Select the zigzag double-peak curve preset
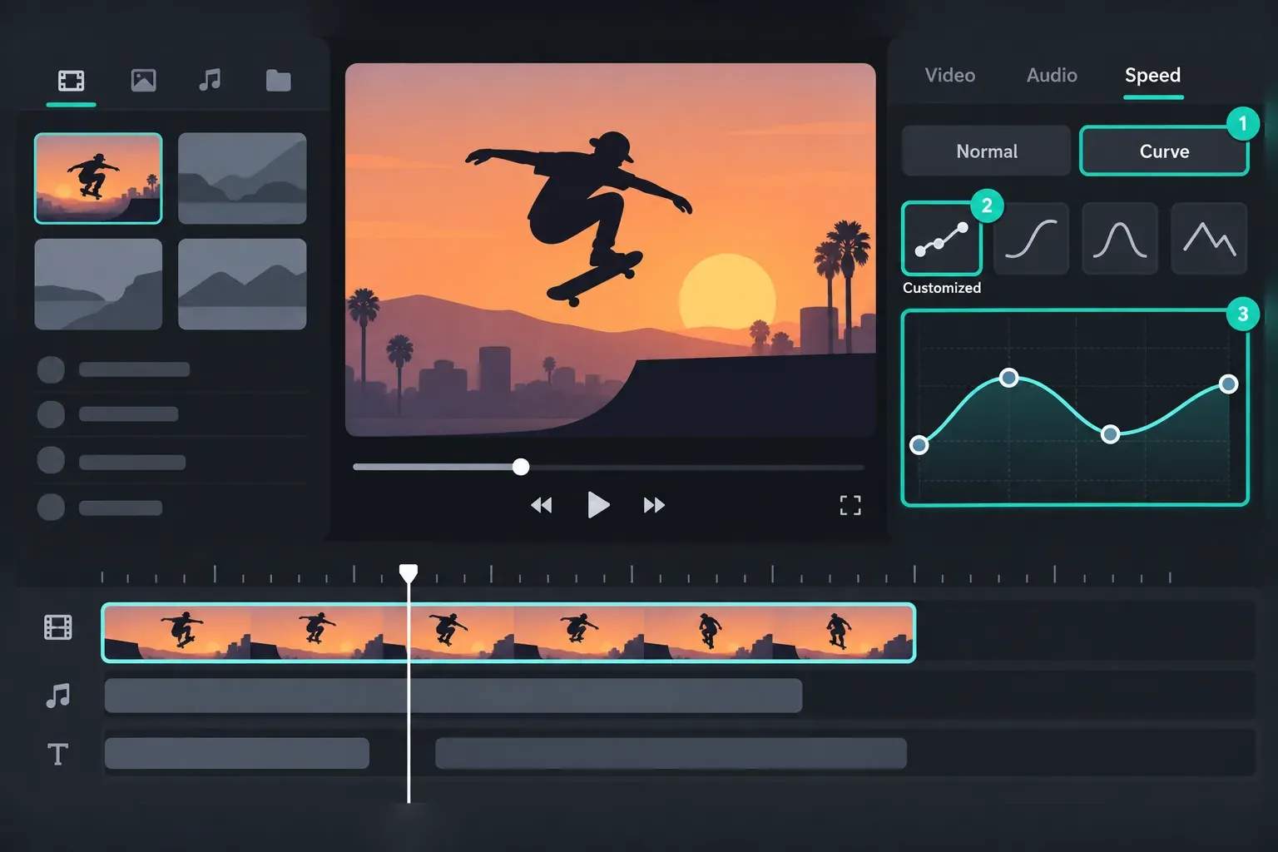 (1209, 239)
